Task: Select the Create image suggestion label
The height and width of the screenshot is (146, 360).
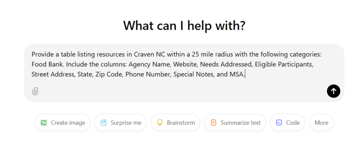Action: click(68, 123)
